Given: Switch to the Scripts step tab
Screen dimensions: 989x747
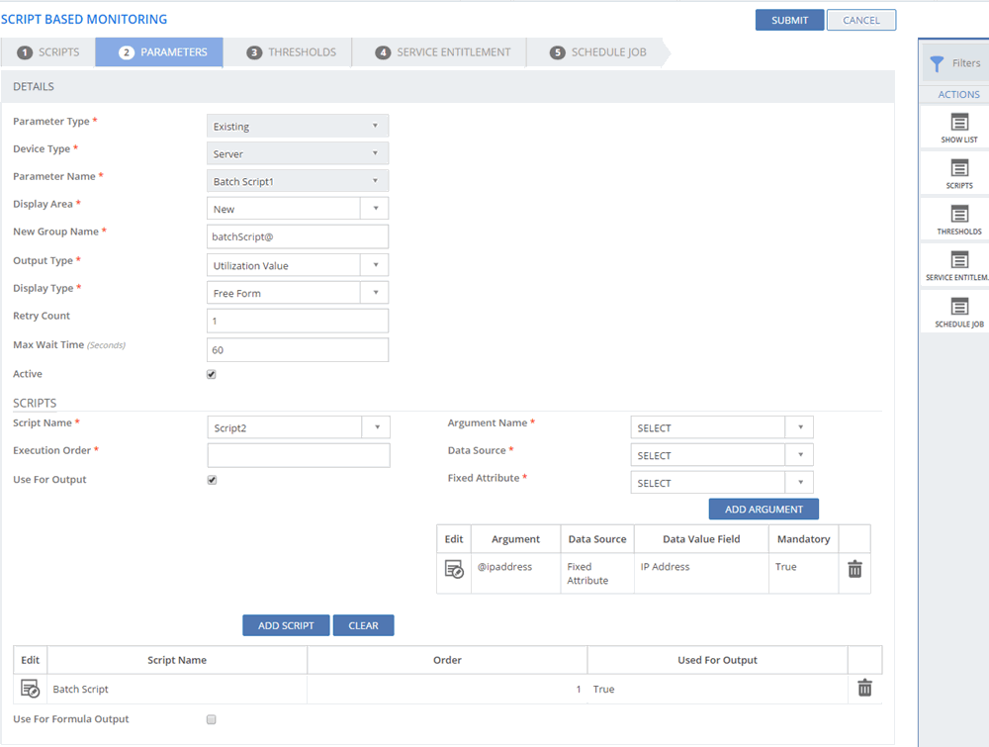Looking at the screenshot, I should click(x=48, y=52).
